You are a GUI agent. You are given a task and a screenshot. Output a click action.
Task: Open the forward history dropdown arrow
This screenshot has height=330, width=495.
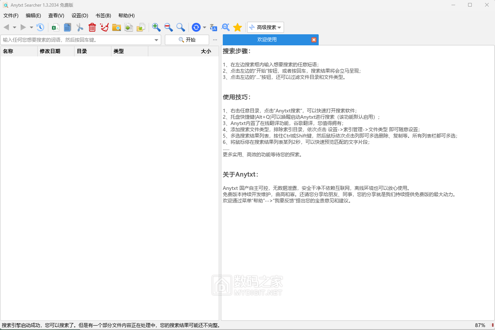click(x=31, y=27)
